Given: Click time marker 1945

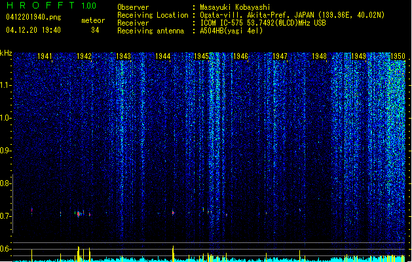Looking at the screenshot, I should click(202, 56).
